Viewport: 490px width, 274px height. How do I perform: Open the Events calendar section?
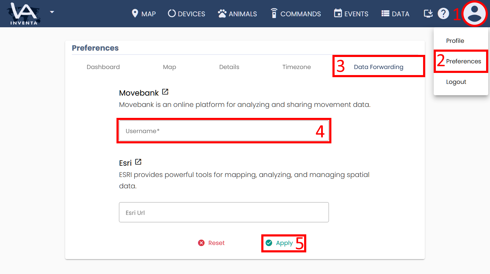tap(351, 14)
